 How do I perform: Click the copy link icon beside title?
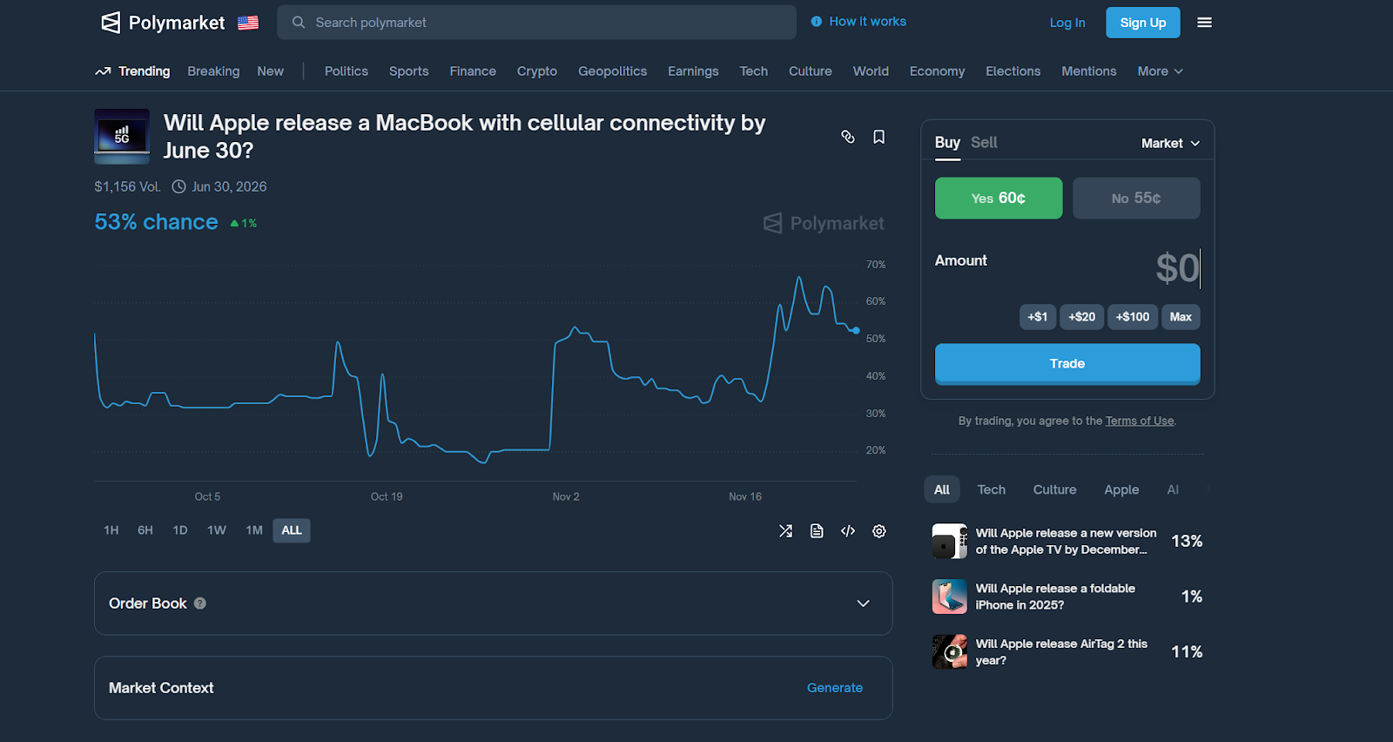pos(847,137)
